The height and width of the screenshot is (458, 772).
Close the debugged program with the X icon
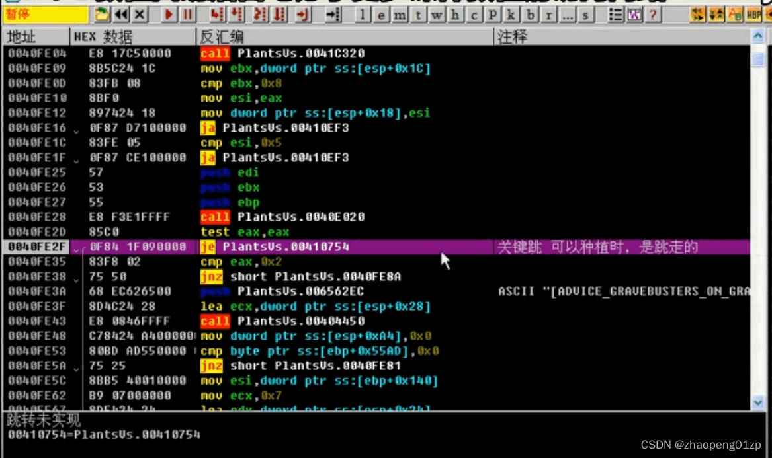(140, 15)
